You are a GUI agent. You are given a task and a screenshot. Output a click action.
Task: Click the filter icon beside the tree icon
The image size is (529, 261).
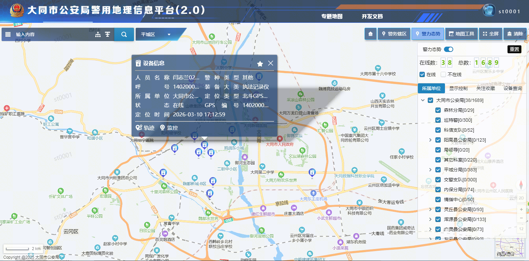coord(108,34)
